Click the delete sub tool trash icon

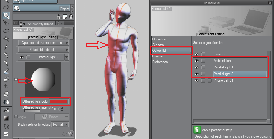click(71, 17)
